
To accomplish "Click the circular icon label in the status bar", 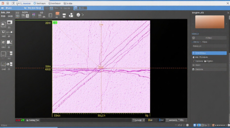I will pyautogui.click(x=32, y=120).
